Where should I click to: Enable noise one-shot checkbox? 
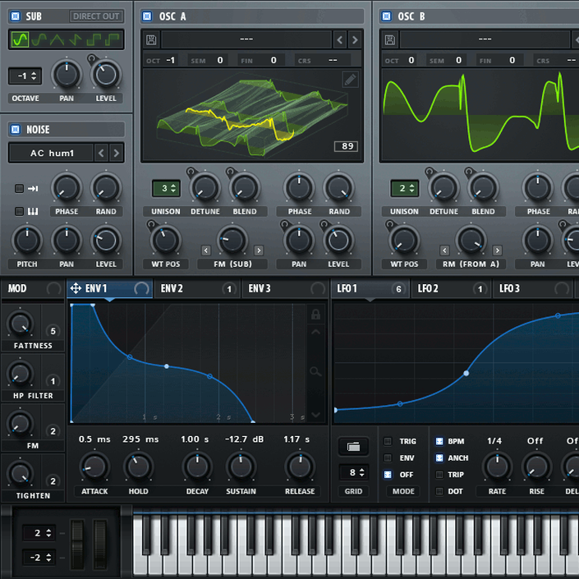[19, 189]
